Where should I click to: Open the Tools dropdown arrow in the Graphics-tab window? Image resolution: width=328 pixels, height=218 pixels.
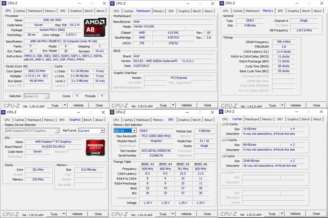pos(64,214)
